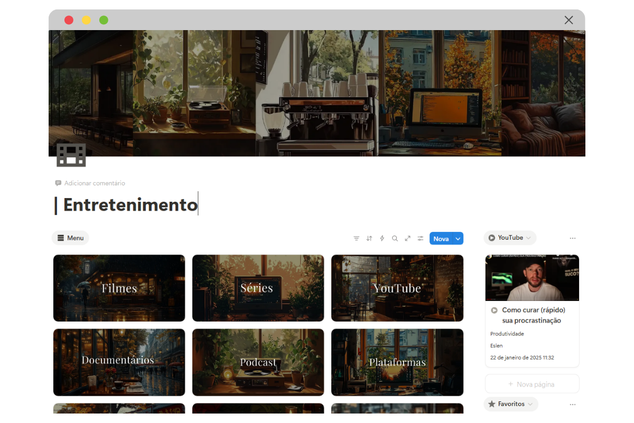634x423 pixels.
Task: Open the Séries gallery card
Action: (258, 288)
